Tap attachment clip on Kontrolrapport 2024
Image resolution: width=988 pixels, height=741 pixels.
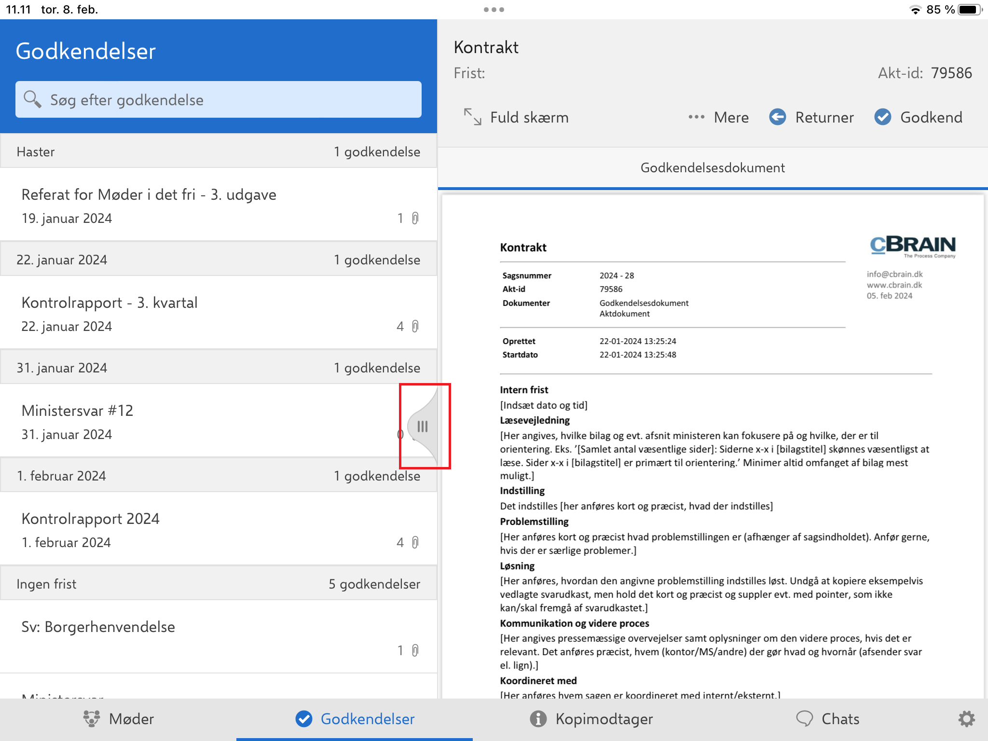415,543
